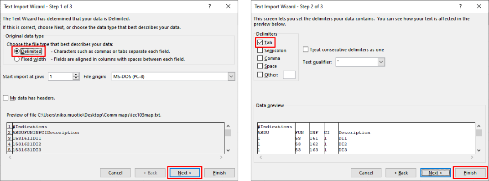Viewport: 489px width, 181px height.
Task: Click the 163 value in Data preview
Action: 314,150
